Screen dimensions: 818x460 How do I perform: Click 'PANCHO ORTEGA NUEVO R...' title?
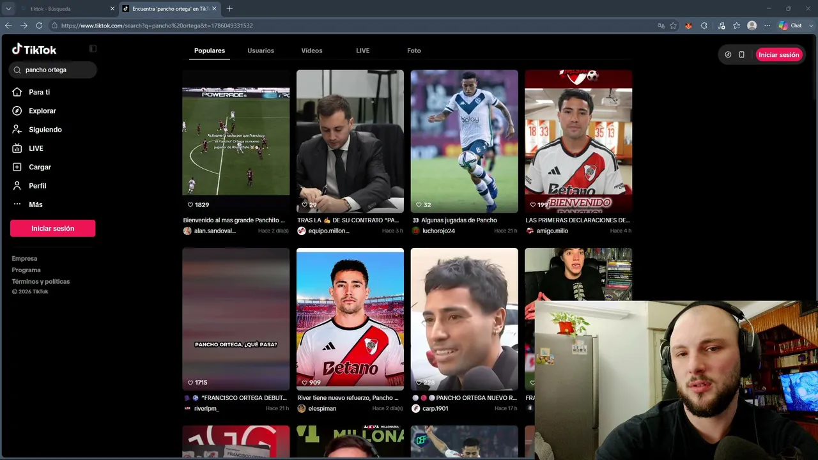click(465, 398)
